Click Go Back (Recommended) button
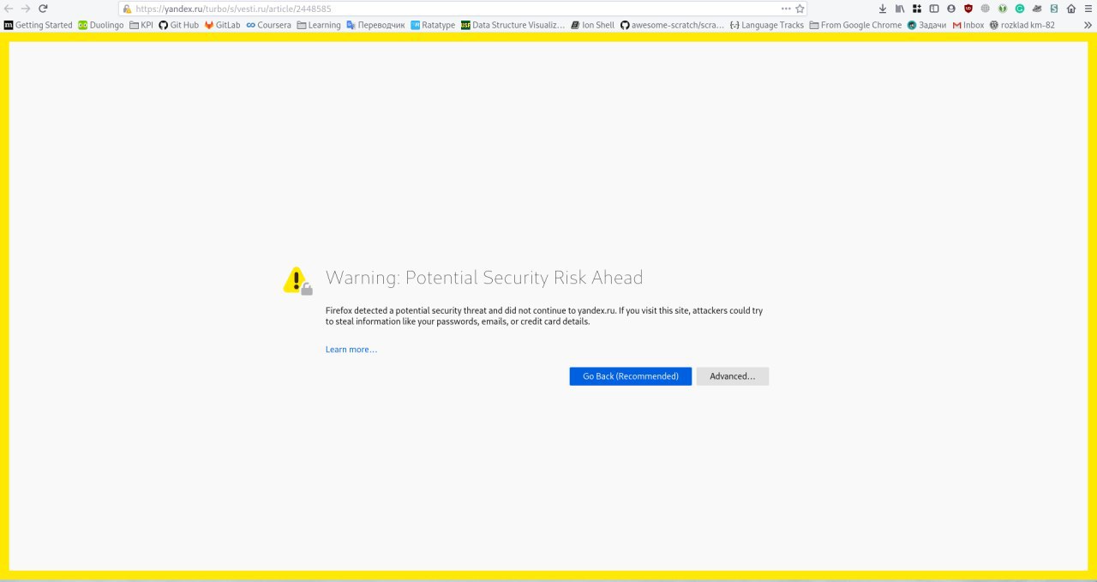This screenshot has width=1097, height=582. [631, 376]
